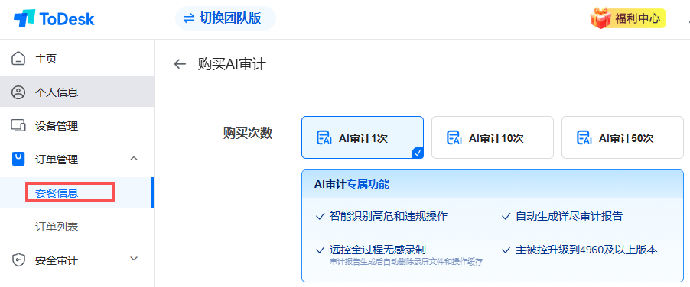Viewport: 690px width, 287px height.
Task: Click the checkmark before 主被控升级到4960及以上版本
Action: click(x=506, y=250)
